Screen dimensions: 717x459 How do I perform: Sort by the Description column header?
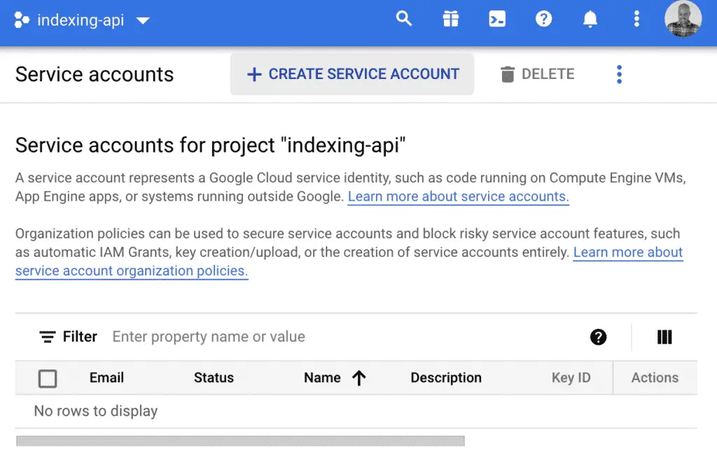446,378
